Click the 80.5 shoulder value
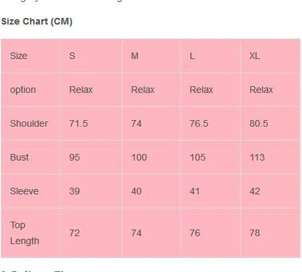 pos(259,123)
